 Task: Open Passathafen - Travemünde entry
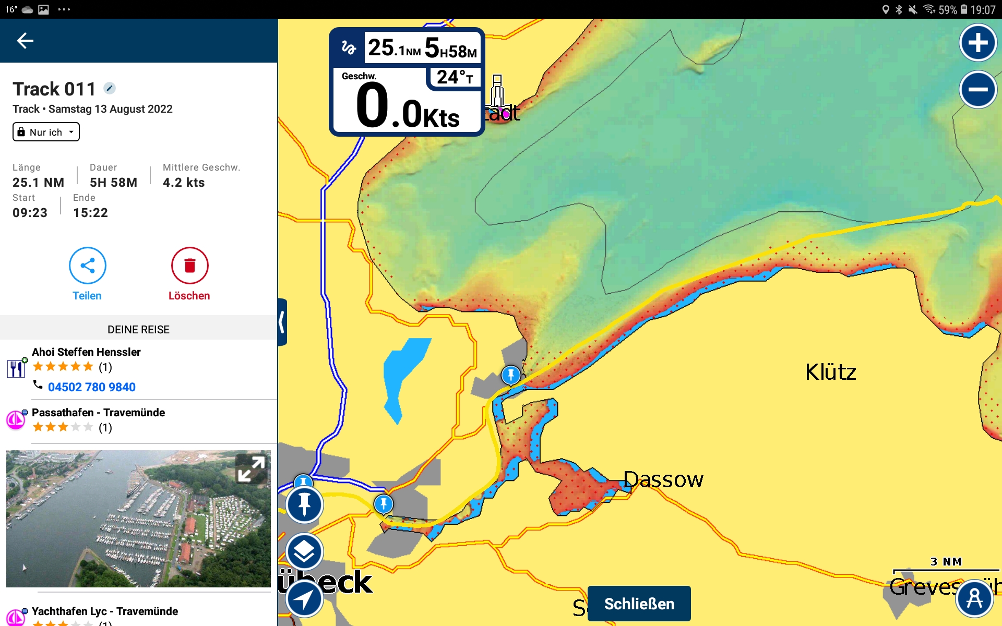pyautogui.click(x=98, y=413)
